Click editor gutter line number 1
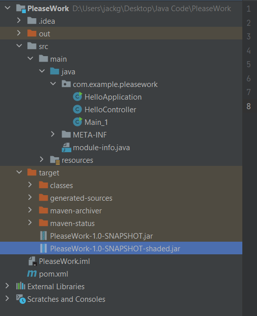Viewport: 257px width, 316px height. pyautogui.click(x=248, y=9)
